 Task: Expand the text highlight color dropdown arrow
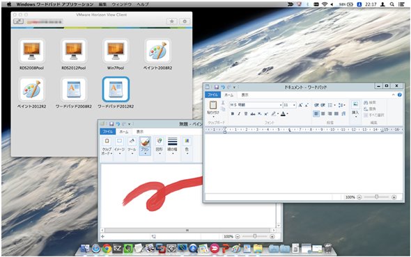point(278,114)
